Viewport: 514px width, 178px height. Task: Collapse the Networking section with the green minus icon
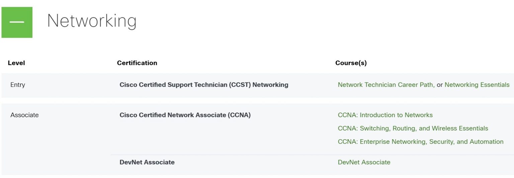[17, 22]
